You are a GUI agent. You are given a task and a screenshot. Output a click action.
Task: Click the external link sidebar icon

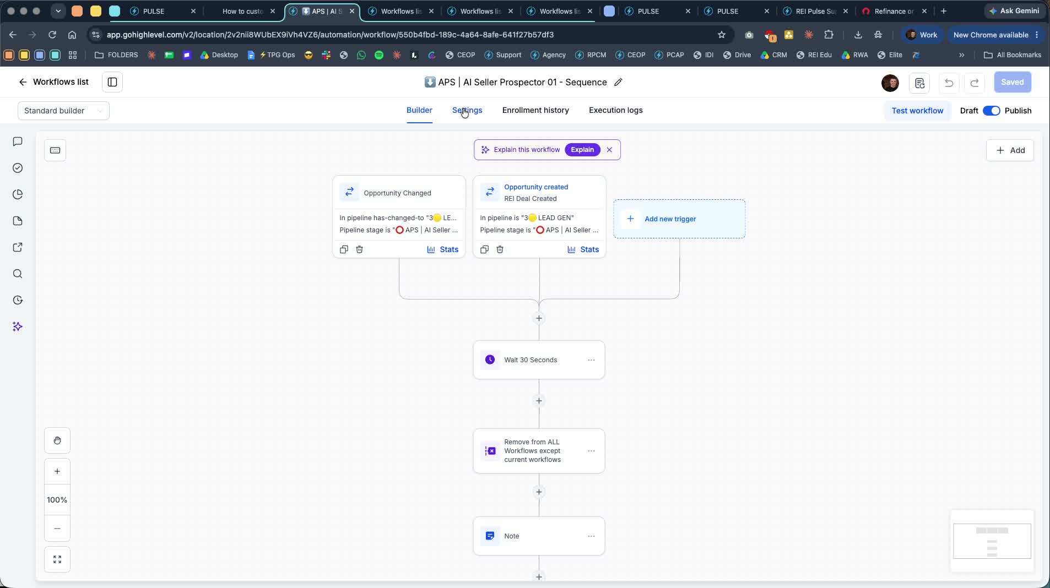18,247
